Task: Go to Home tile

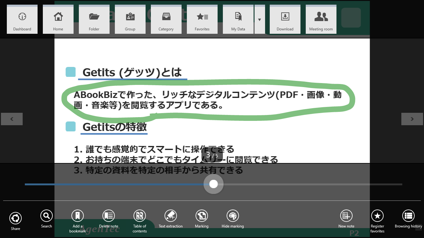Action: 58,20
